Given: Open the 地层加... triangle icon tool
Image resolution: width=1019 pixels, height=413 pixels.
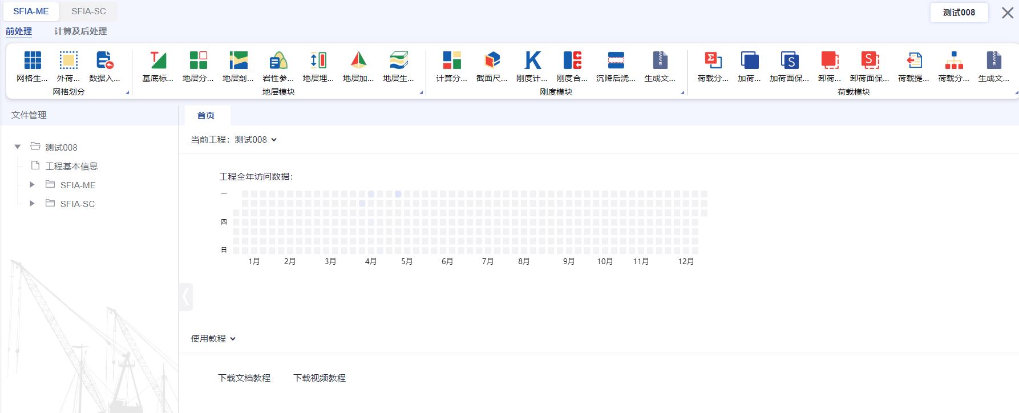Looking at the screenshot, I should tap(358, 60).
